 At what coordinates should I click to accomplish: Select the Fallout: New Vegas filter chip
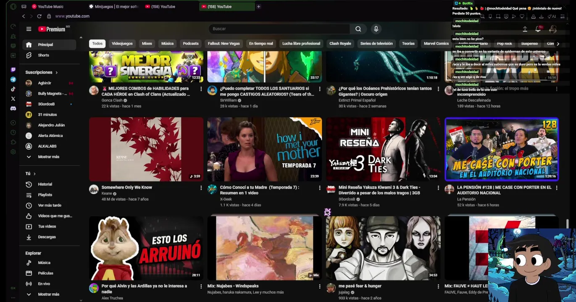point(224,44)
